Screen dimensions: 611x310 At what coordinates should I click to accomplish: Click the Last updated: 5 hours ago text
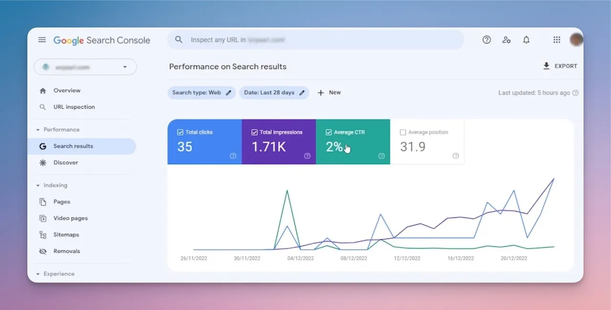pos(534,93)
